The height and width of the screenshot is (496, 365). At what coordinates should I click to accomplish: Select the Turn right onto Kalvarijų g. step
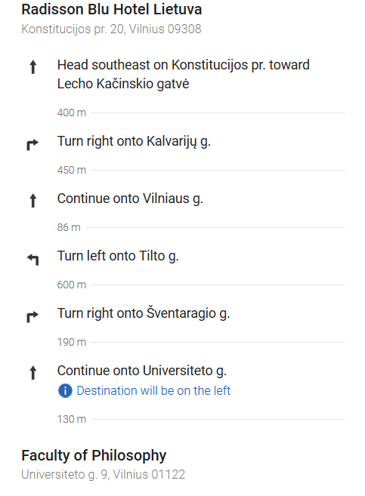[134, 141]
